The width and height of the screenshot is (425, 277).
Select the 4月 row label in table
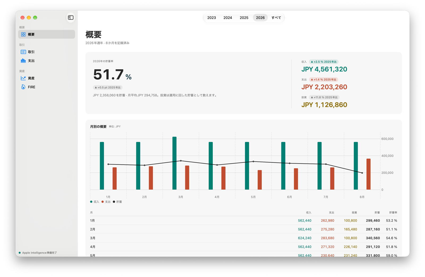[92, 247]
